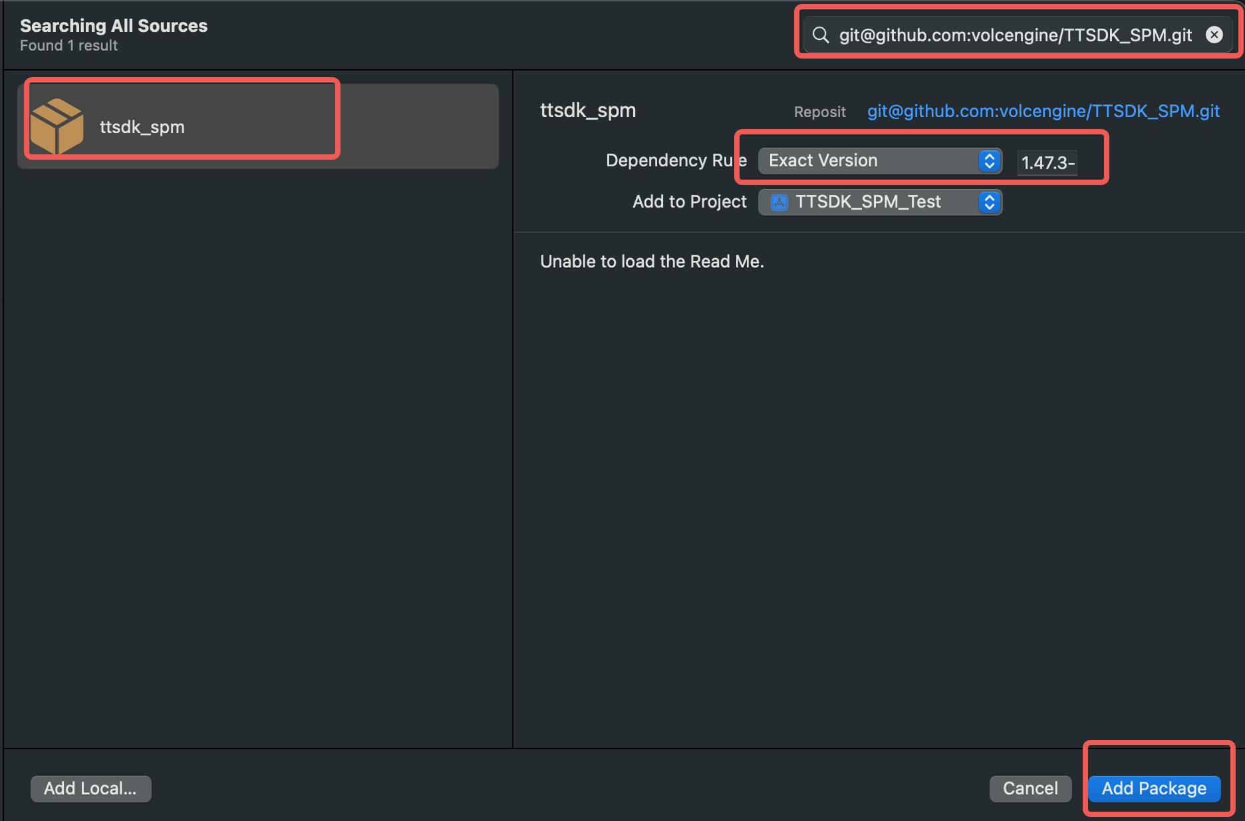This screenshot has width=1245, height=821.
Task: Clear the package search field
Action: (x=1214, y=35)
